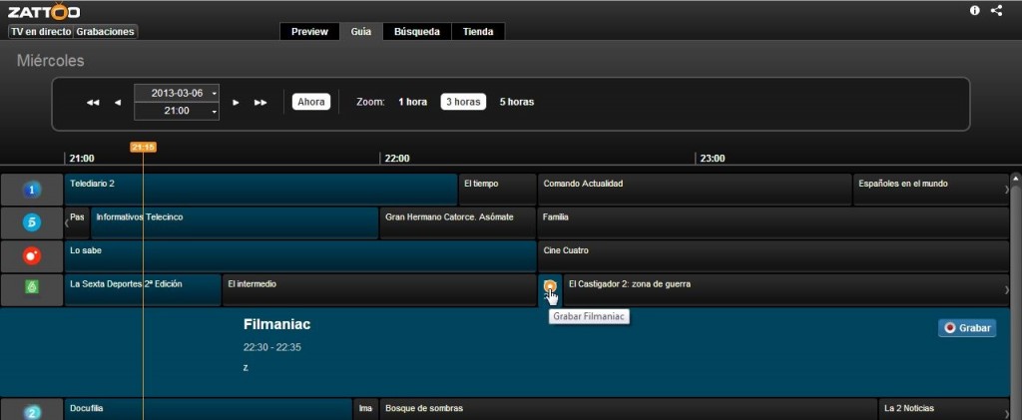Image resolution: width=1022 pixels, height=420 pixels.
Task: Click the small record icon beside El Castigador
Action: click(550, 286)
